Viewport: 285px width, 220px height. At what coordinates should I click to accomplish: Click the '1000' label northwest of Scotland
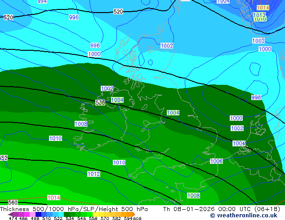pyautogui.click(x=94, y=54)
